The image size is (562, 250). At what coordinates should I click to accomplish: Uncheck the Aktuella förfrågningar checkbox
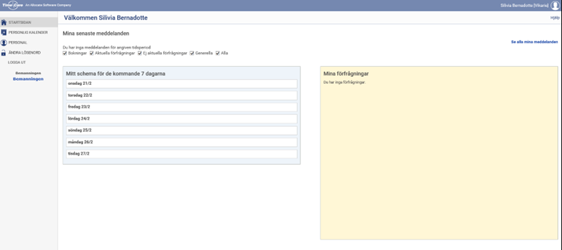[92, 53]
